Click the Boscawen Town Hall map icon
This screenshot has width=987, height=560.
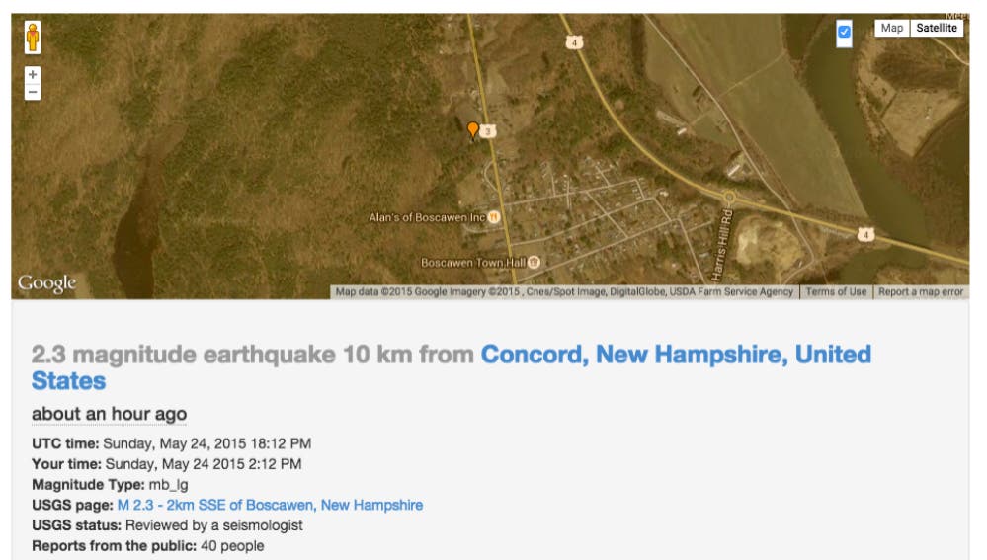(x=534, y=262)
